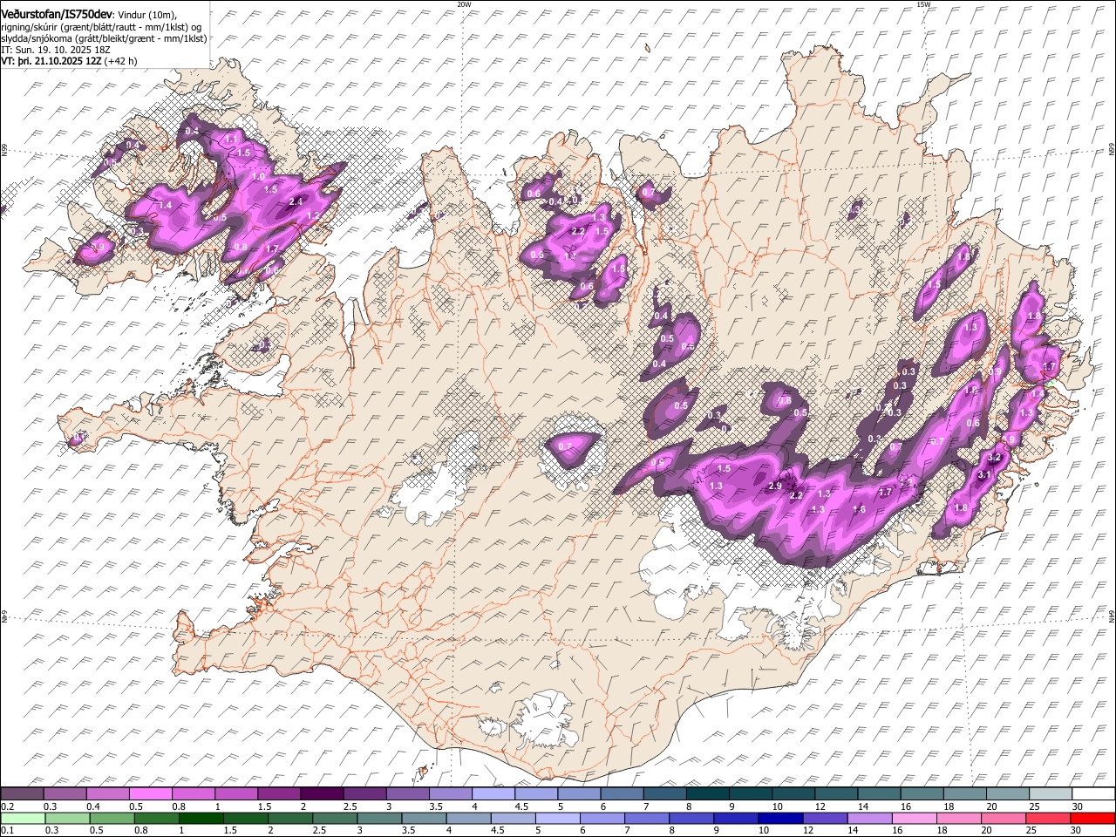Click the 3.1 precipitation value on the map
Image resolution: width=1116 pixels, height=837 pixels.
[x=985, y=474]
